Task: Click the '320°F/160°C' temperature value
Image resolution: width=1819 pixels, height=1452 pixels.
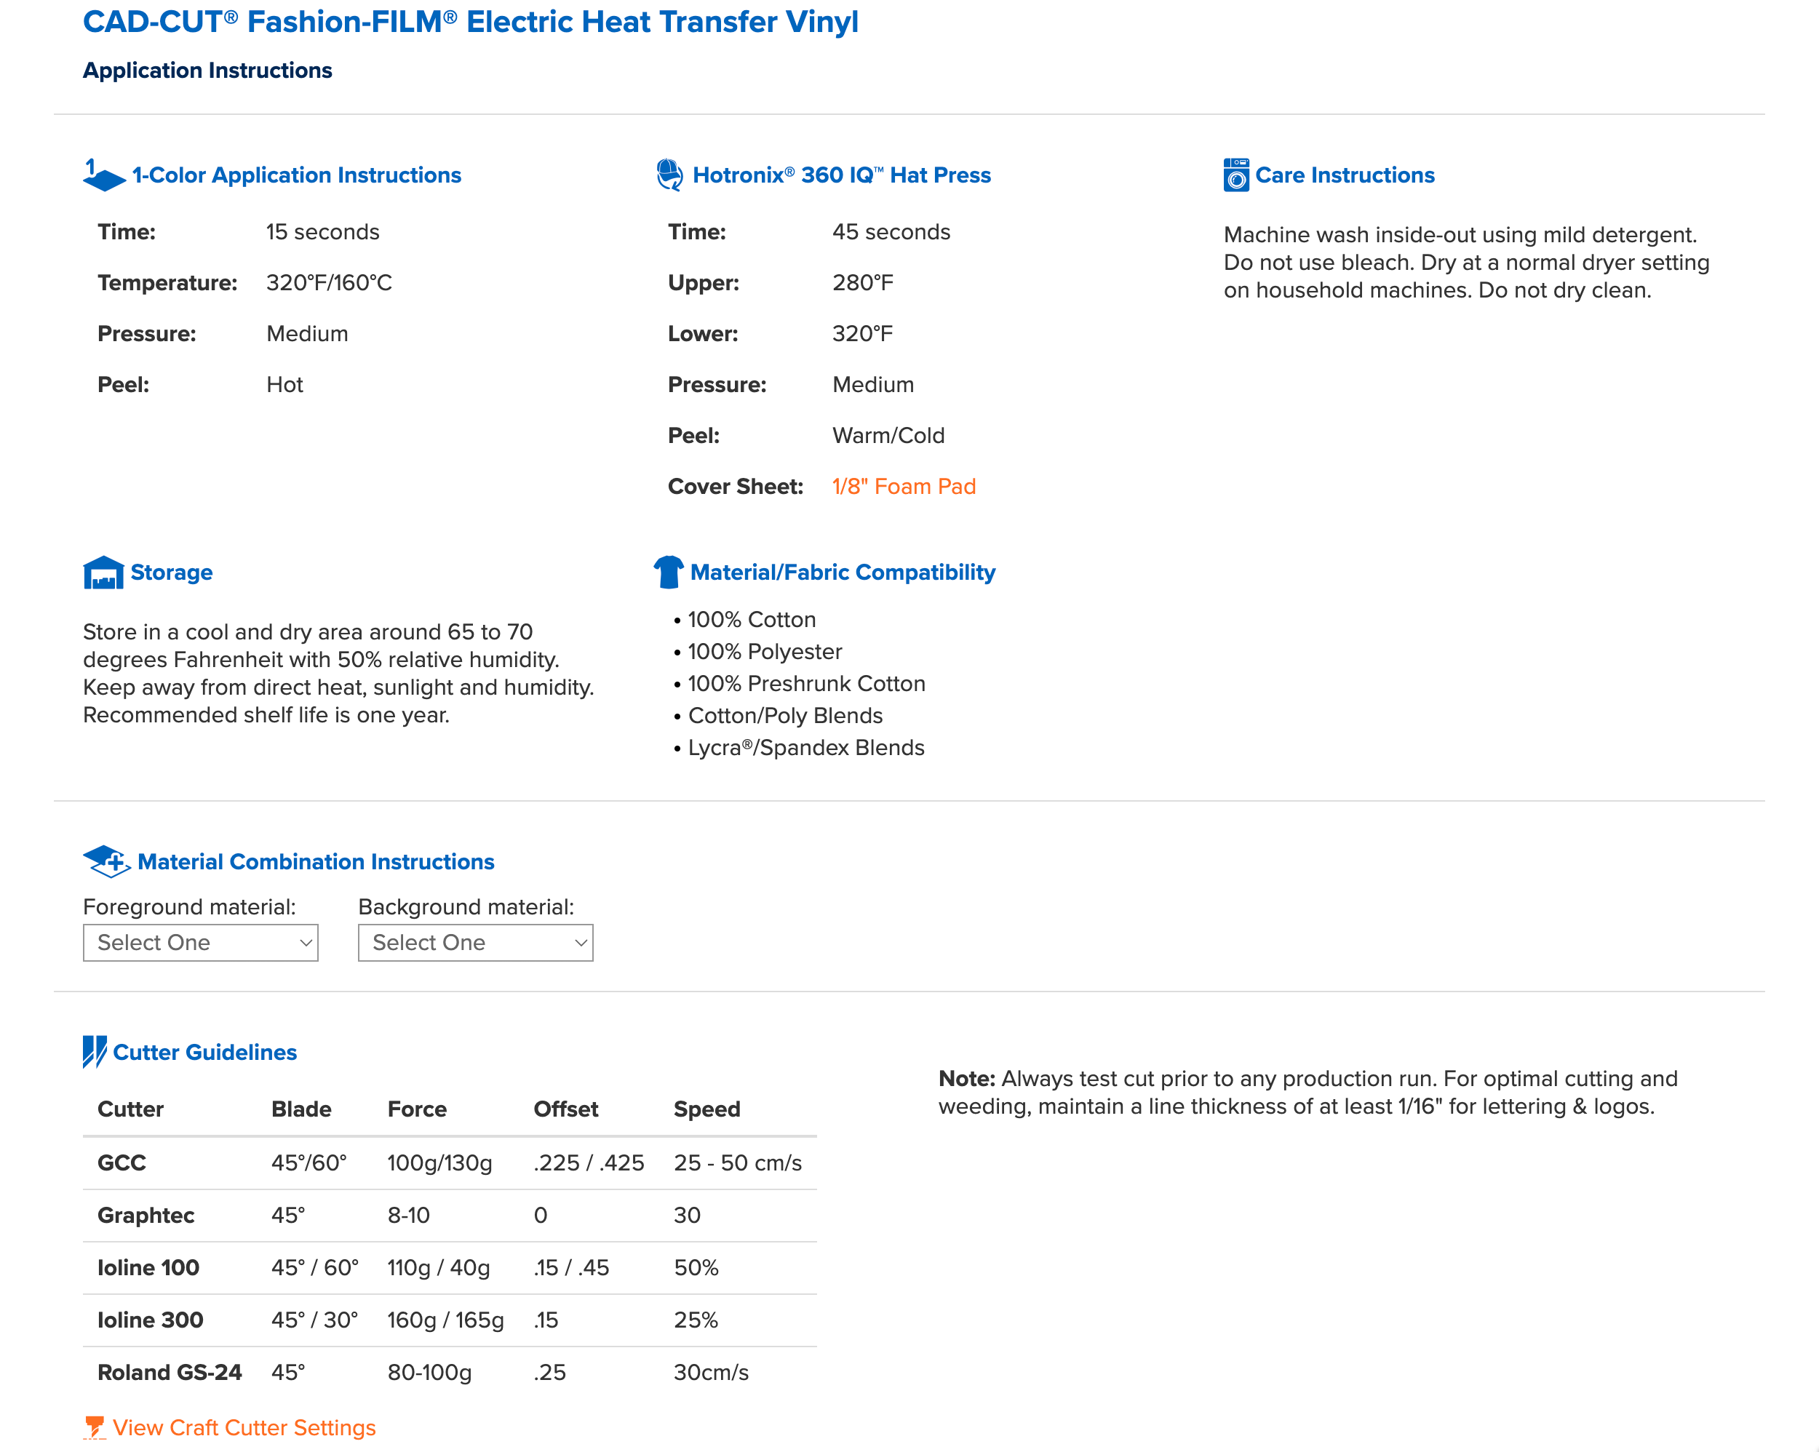Action: coord(329,283)
